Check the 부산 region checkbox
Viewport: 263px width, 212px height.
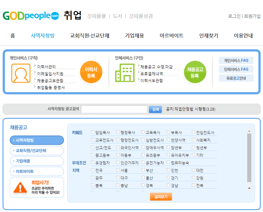(x=143, y=170)
